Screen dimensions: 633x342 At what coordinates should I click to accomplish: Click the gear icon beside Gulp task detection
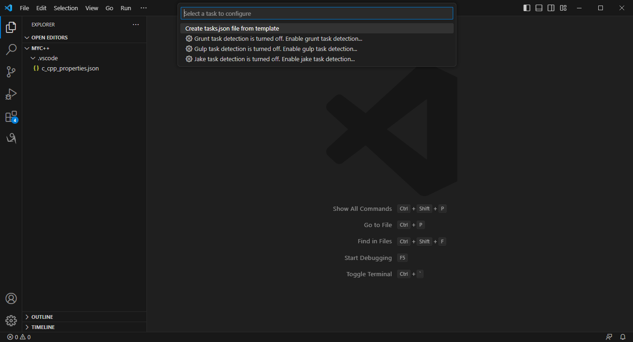189,49
